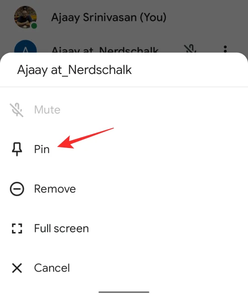Tap the crossed-out microphone icon beside Mute
The height and width of the screenshot is (297, 248).
pos(17,110)
